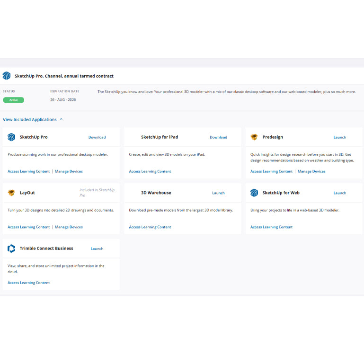The height and width of the screenshot is (364, 364).
Task: Launch the Predesign application
Action: point(339,137)
